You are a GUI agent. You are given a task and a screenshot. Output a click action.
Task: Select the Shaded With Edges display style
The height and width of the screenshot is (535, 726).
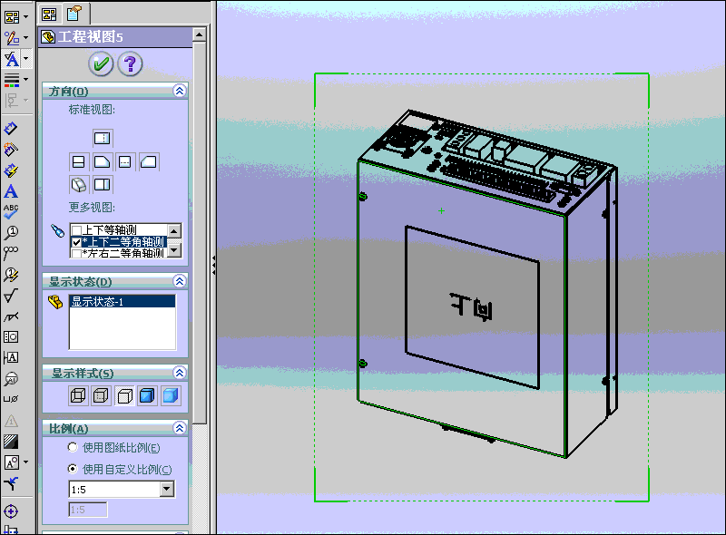click(148, 395)
